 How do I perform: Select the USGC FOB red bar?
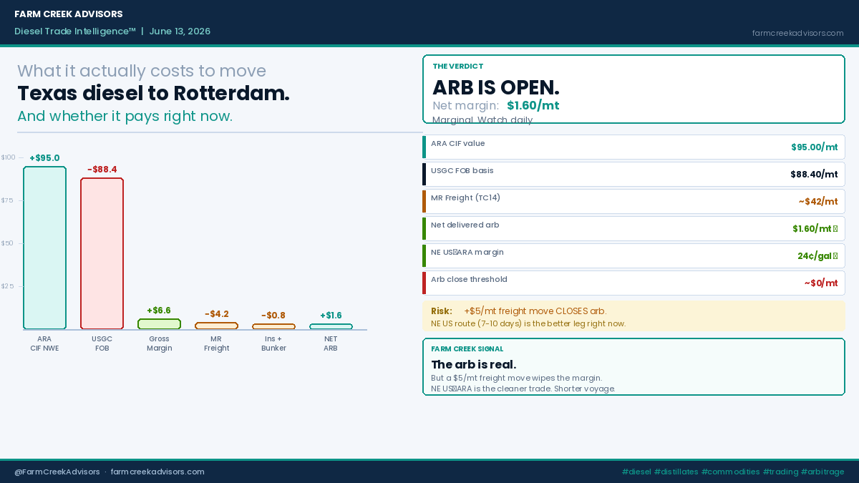point(102,253)
